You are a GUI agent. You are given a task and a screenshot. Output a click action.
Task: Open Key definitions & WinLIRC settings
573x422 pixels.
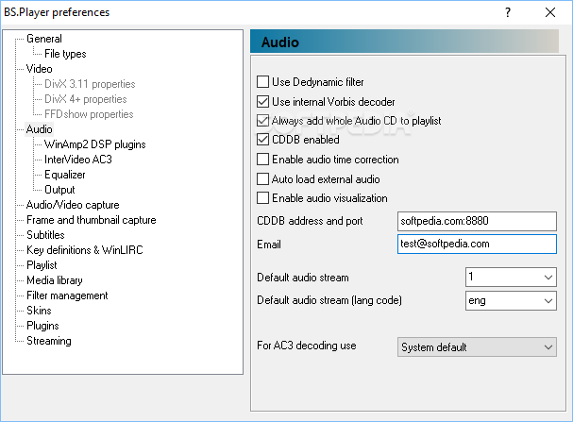pos(85,250)
